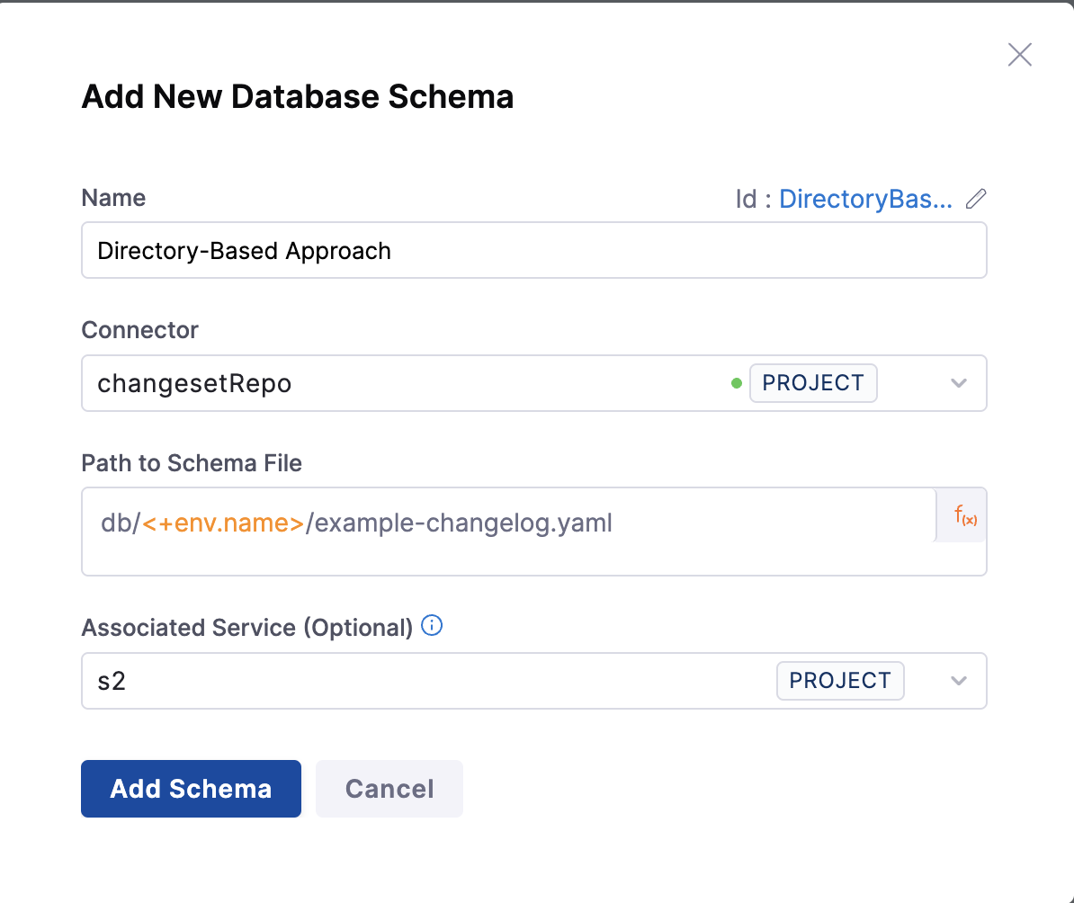The height and width of the screenshot is (903, 1074).
Task: Click the Add New Database Schema heading
Action: [298, 96]
